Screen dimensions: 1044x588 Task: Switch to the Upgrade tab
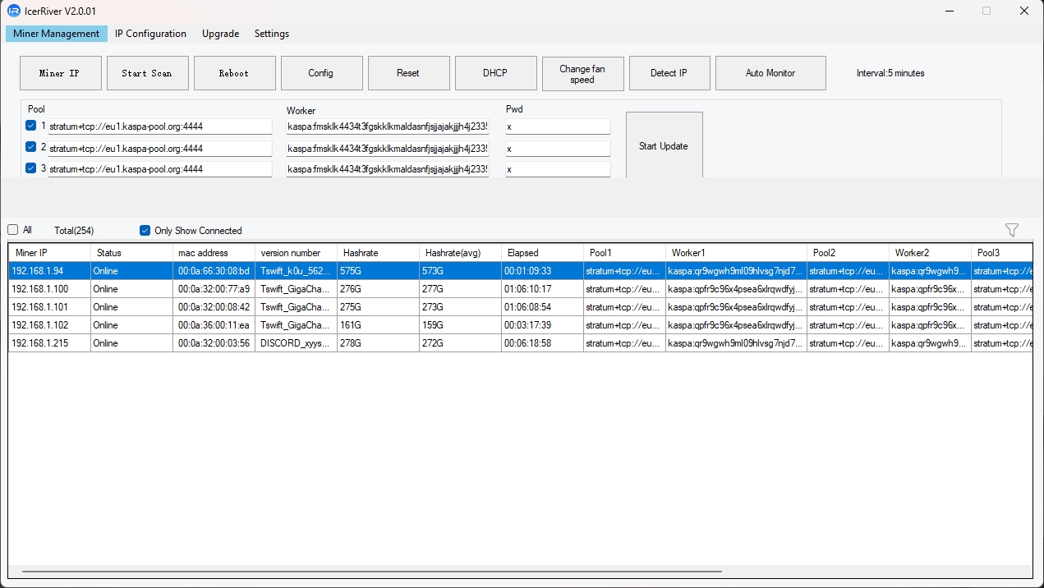220,34
